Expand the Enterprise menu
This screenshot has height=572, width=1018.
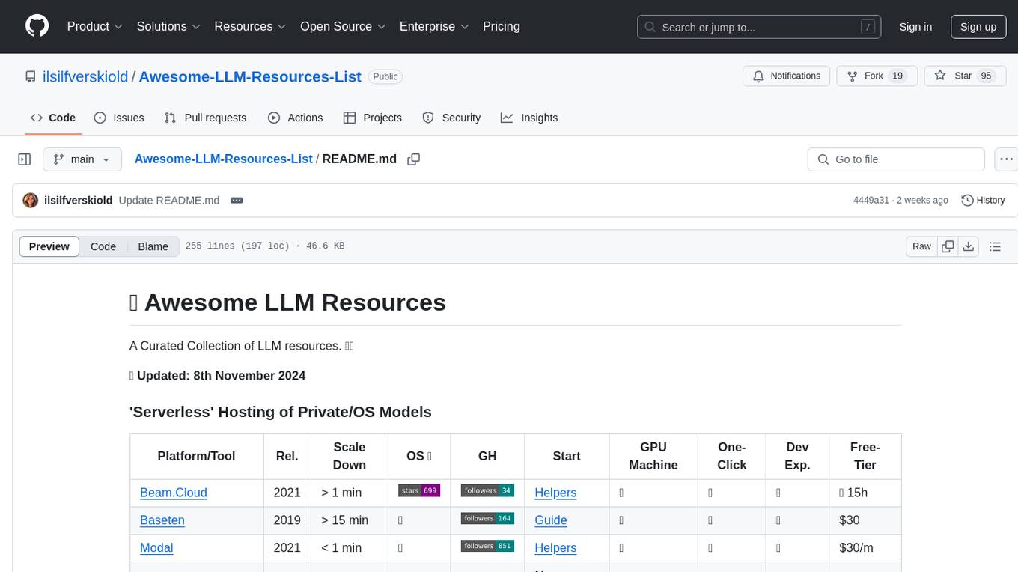point(434,26)
